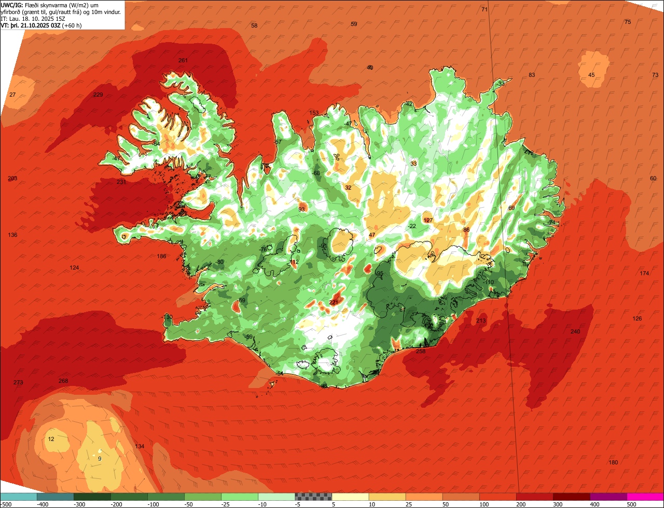Viewport: 664px width, 508px height.
Task: Click the value 180 on the map
Action: pos(613,462)
